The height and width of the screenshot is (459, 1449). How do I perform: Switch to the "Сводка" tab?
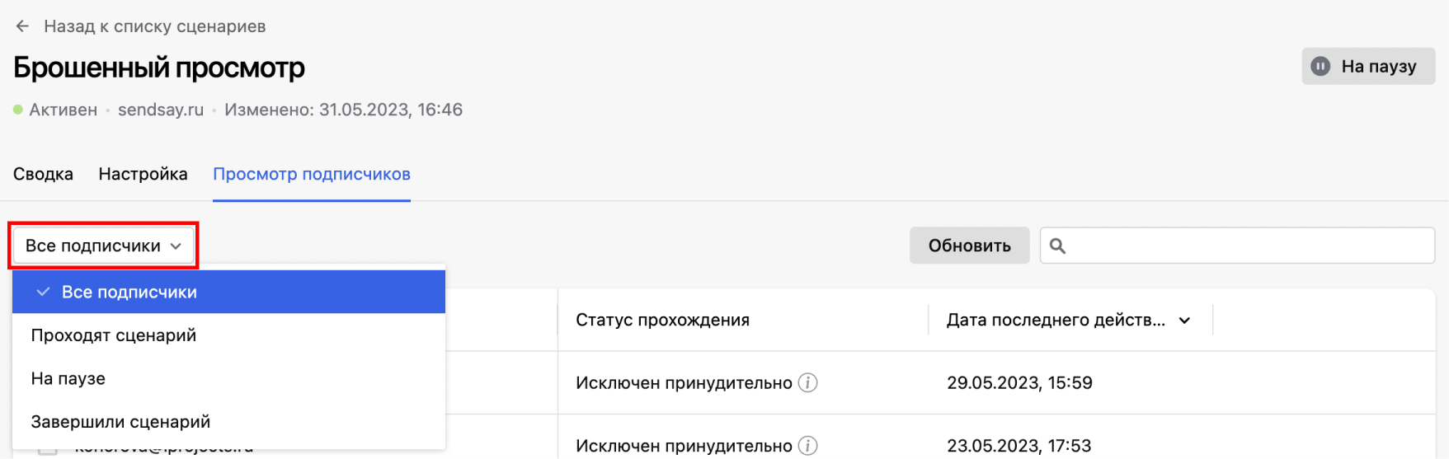[43, 174]
